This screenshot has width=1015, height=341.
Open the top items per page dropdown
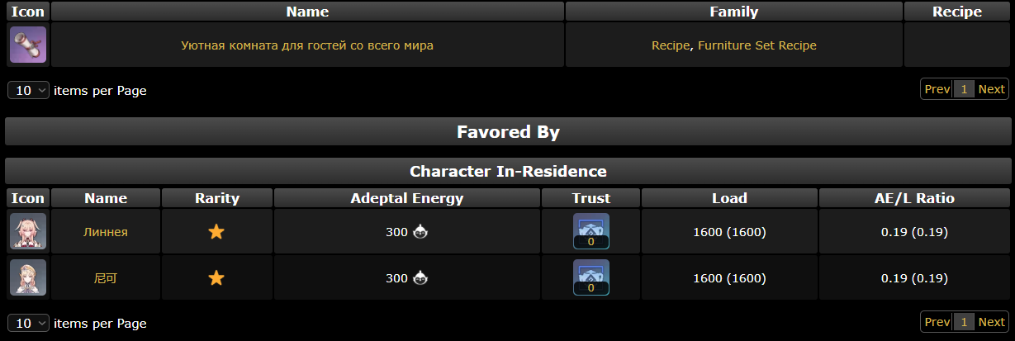pos(29,90)
